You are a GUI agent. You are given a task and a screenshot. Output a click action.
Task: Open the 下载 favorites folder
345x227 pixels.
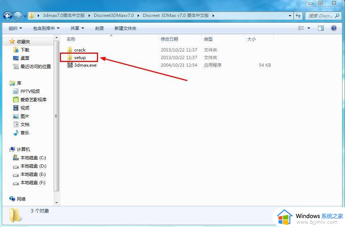[23, 50]
